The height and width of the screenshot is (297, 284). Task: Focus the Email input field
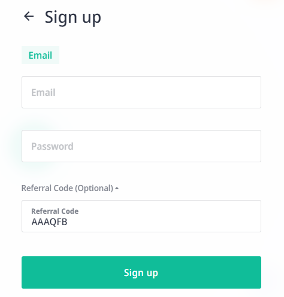tap(141, 92)
